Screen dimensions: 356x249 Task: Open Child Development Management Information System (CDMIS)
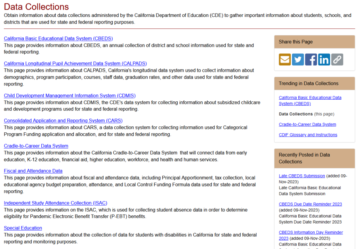click(x=69, y=96)
